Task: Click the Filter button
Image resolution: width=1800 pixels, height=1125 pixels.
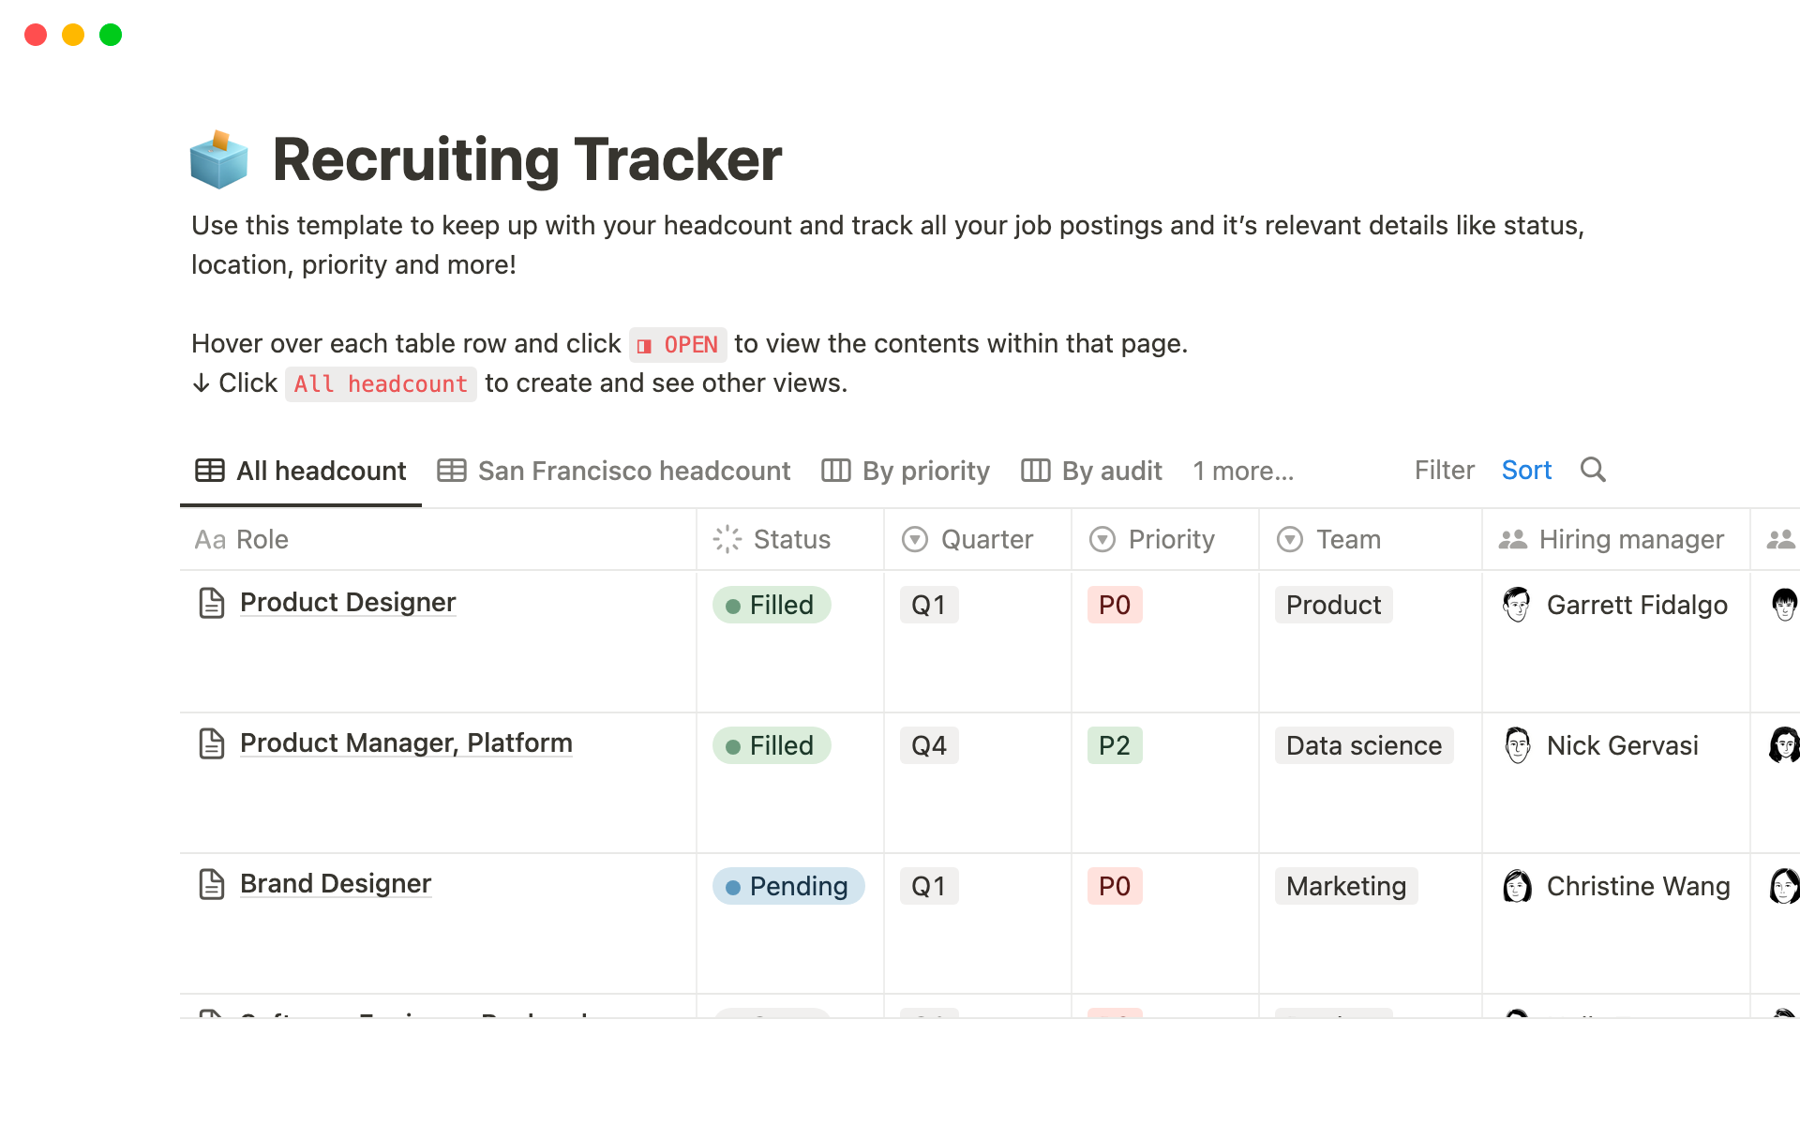Action: click(x=1444, y=471)
